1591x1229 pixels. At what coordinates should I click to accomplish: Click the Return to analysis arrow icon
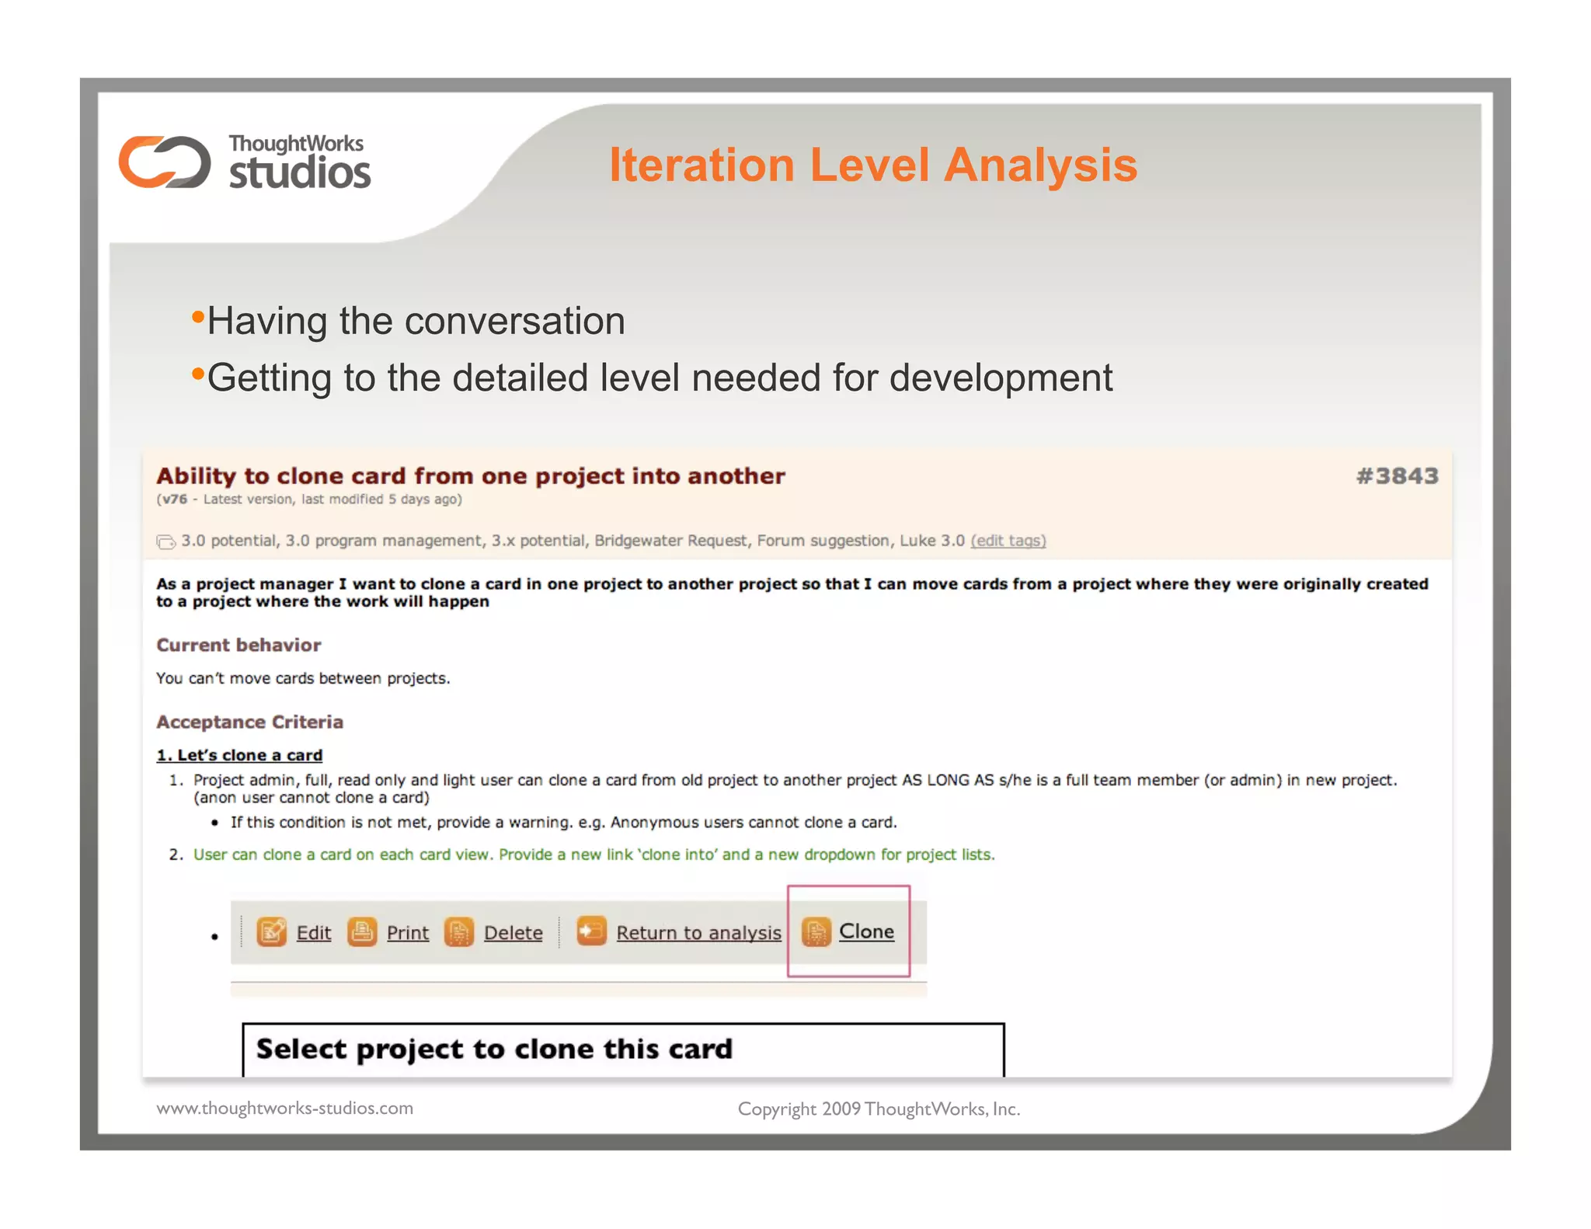tap(591, 931)
